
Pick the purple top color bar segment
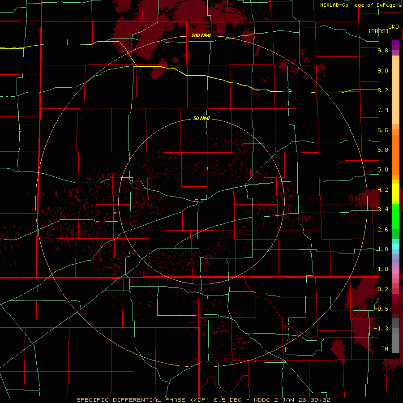coord(395,45)
